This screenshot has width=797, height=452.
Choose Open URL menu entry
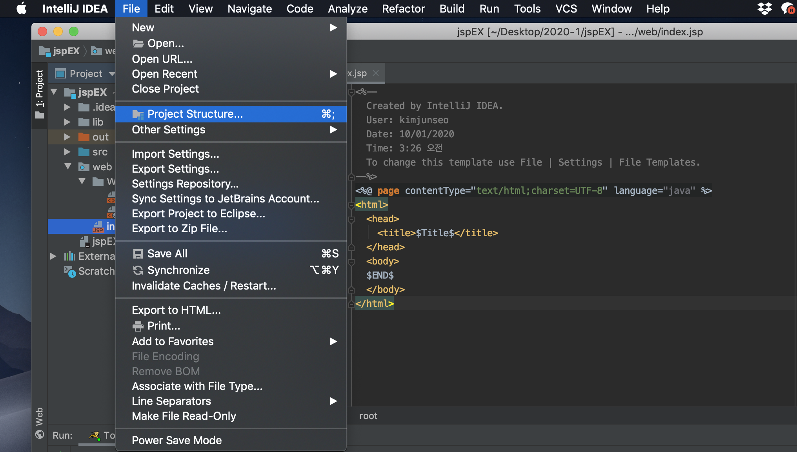231,59
